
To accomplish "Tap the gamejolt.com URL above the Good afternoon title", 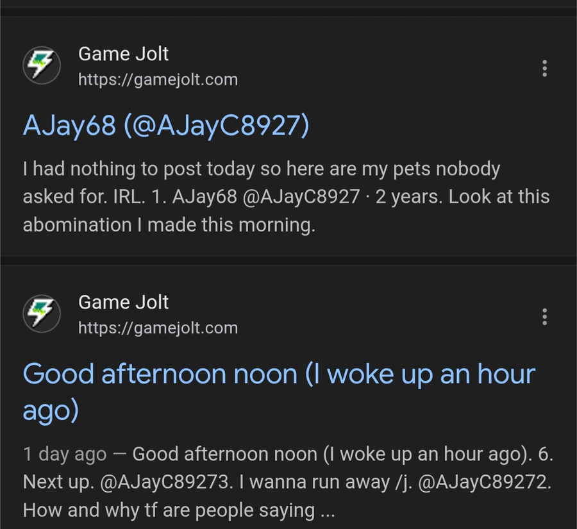I will pos(158,328).
